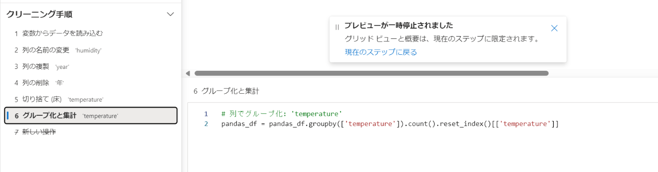
Task: Click the クリーニング手順 panel header
Action: (39, 14)
